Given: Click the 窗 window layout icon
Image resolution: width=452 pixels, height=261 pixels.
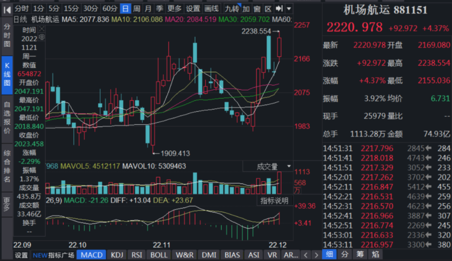Looking at the screenshot, I should 257,9.
